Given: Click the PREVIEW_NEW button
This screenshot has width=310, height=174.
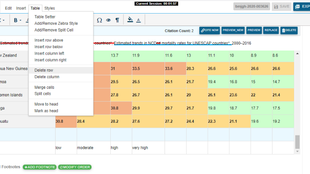Looking at the screenshot, I should click(233, 30).
